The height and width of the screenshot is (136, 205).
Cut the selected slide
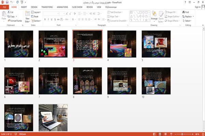pyautogui.click(x=10, y=12)
